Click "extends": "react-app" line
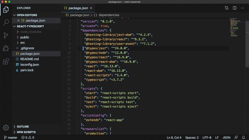Screen dimensions: 249x140 [x=104, y=120]
